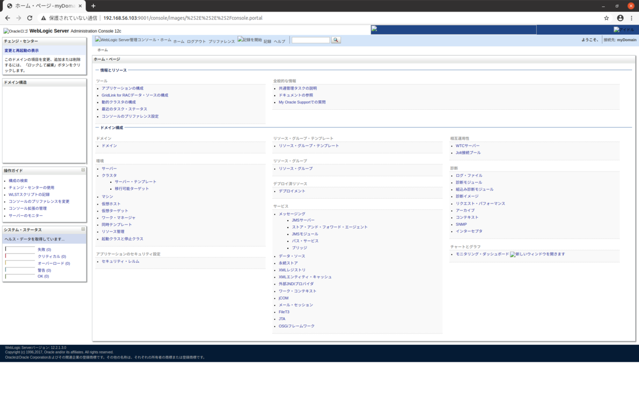Open アプリケーションの構成 link
The height and width of the screenshot is (406, 639).
click(122, 88)
